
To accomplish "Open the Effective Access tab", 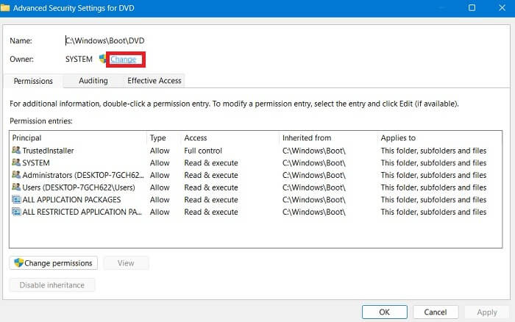I will 154,81.
